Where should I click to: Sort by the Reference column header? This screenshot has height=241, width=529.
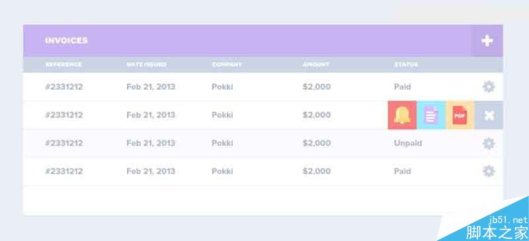tap(63, 65)
